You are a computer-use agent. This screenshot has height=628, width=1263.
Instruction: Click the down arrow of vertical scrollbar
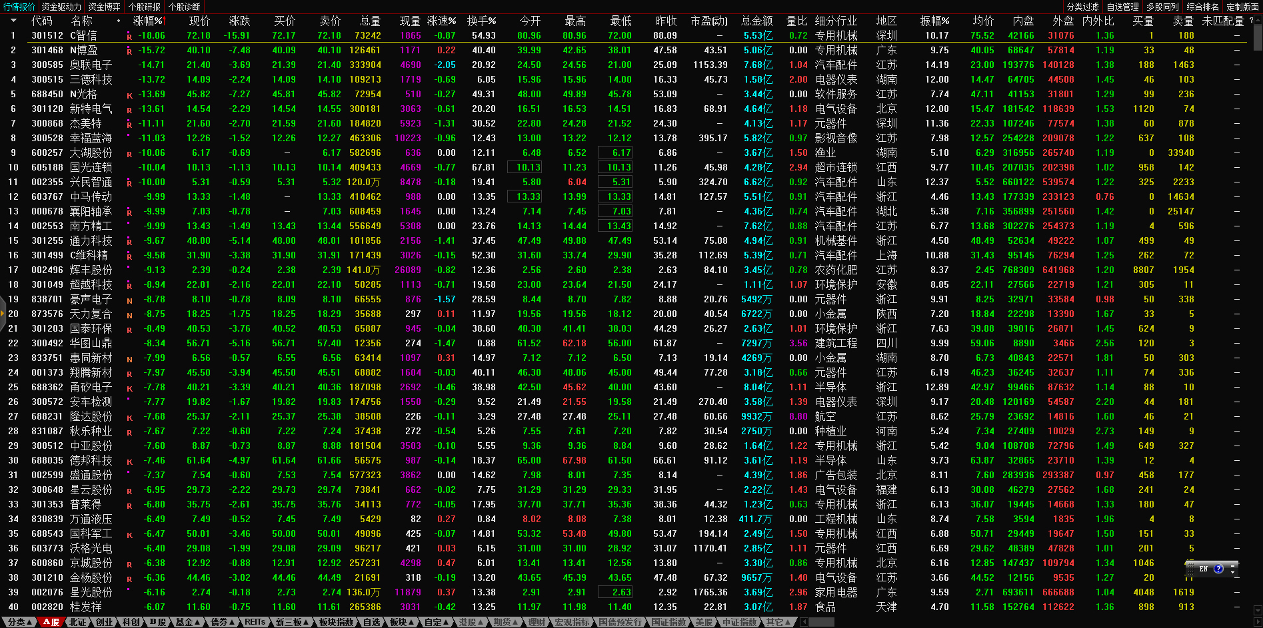pyautogui.click(x=1258, y=610)
